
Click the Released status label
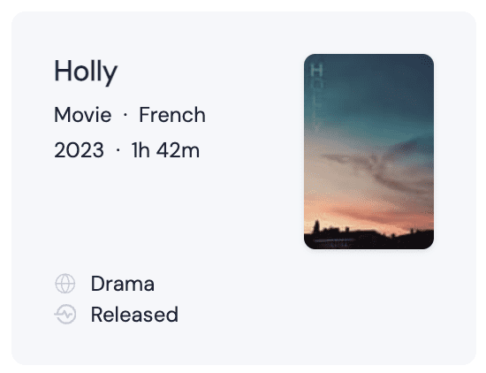(x=134, y=315)
